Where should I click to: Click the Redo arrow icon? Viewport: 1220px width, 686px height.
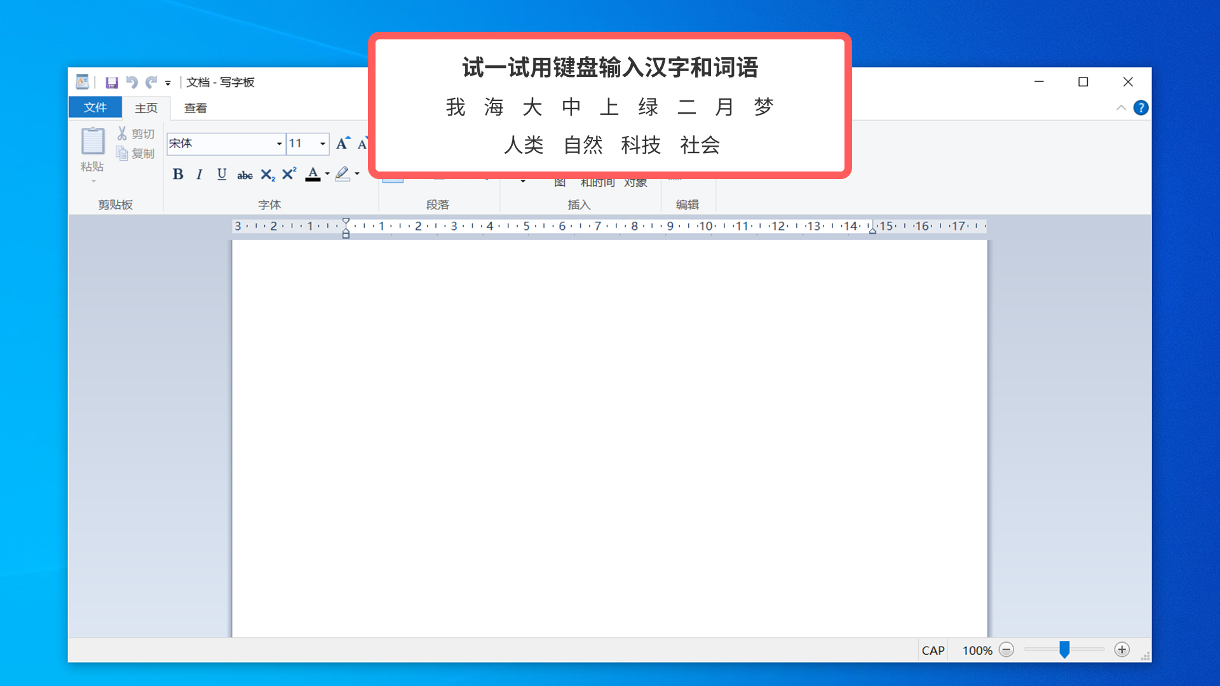click(x=151, y=83)
